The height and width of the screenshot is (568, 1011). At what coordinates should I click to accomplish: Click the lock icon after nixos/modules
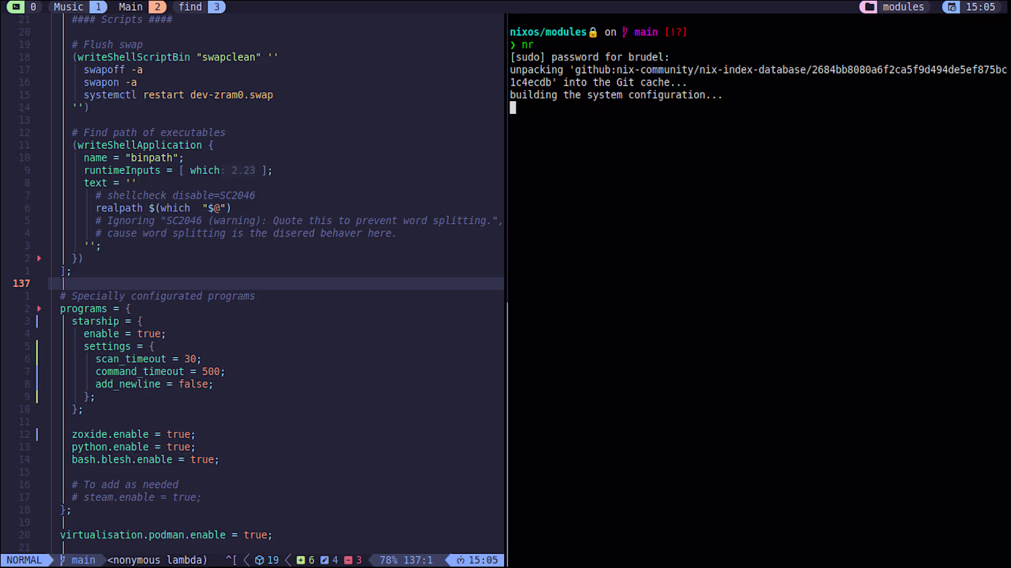(x=593, y=32)
